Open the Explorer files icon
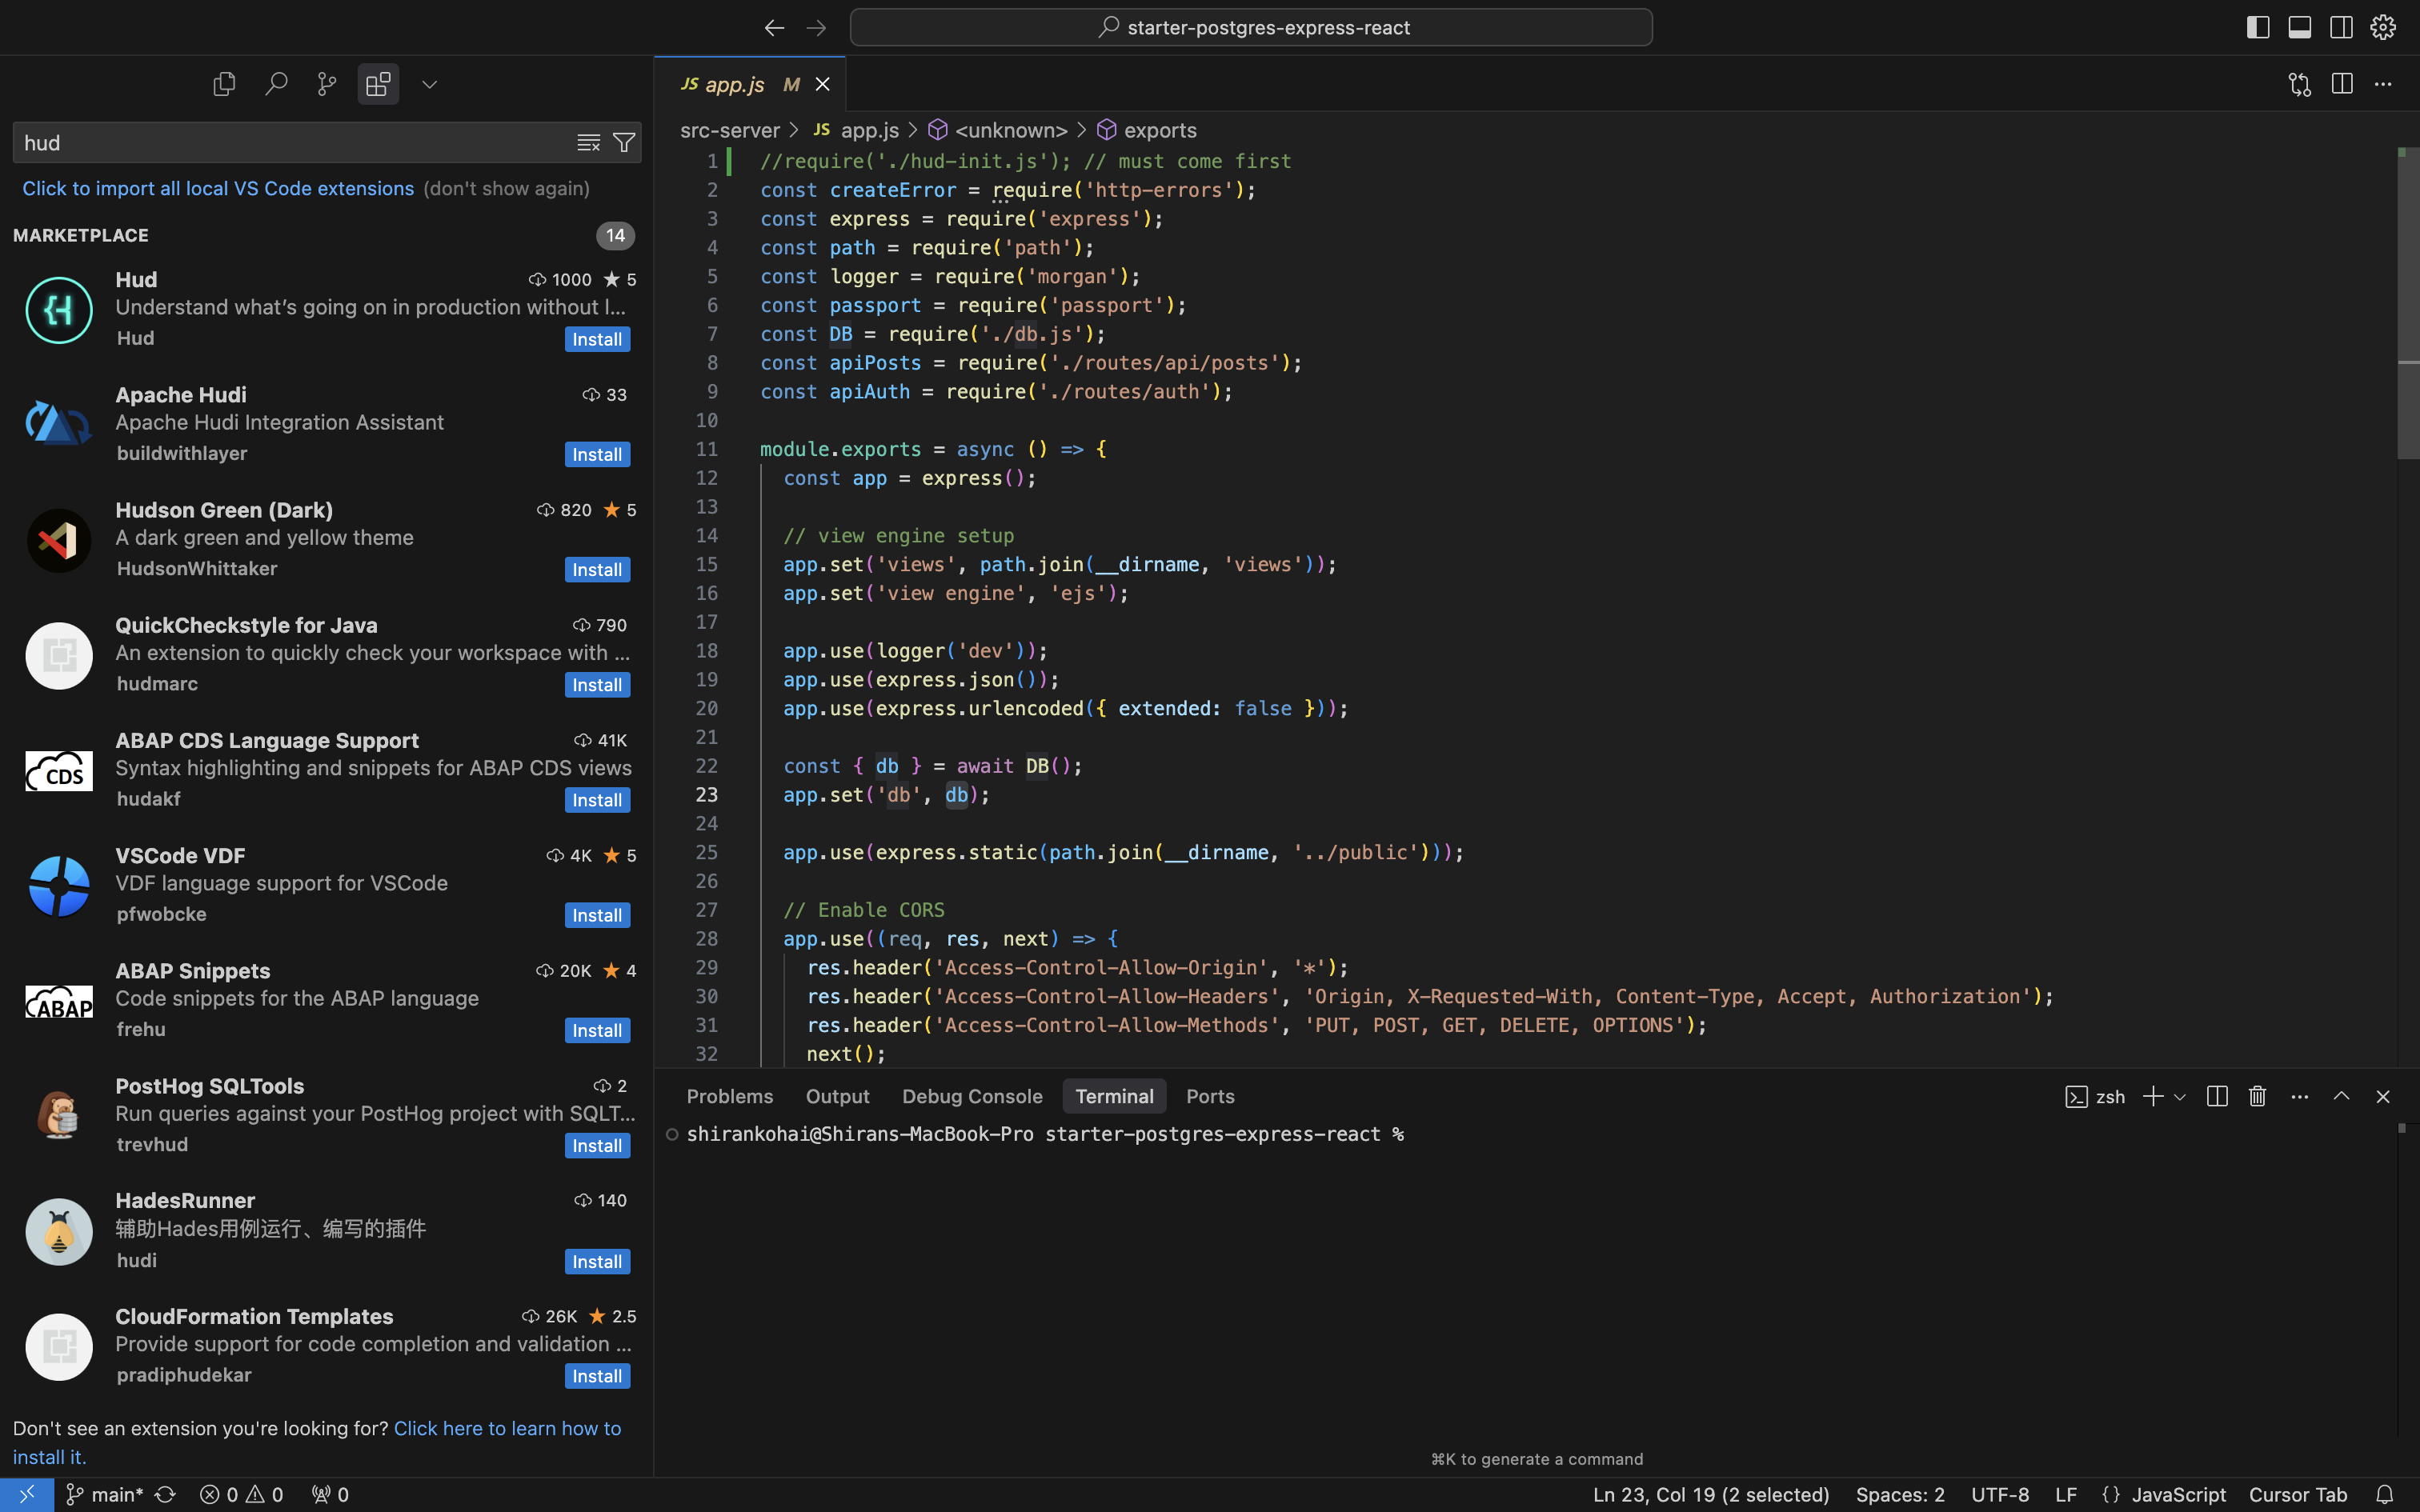 point(224,84)
